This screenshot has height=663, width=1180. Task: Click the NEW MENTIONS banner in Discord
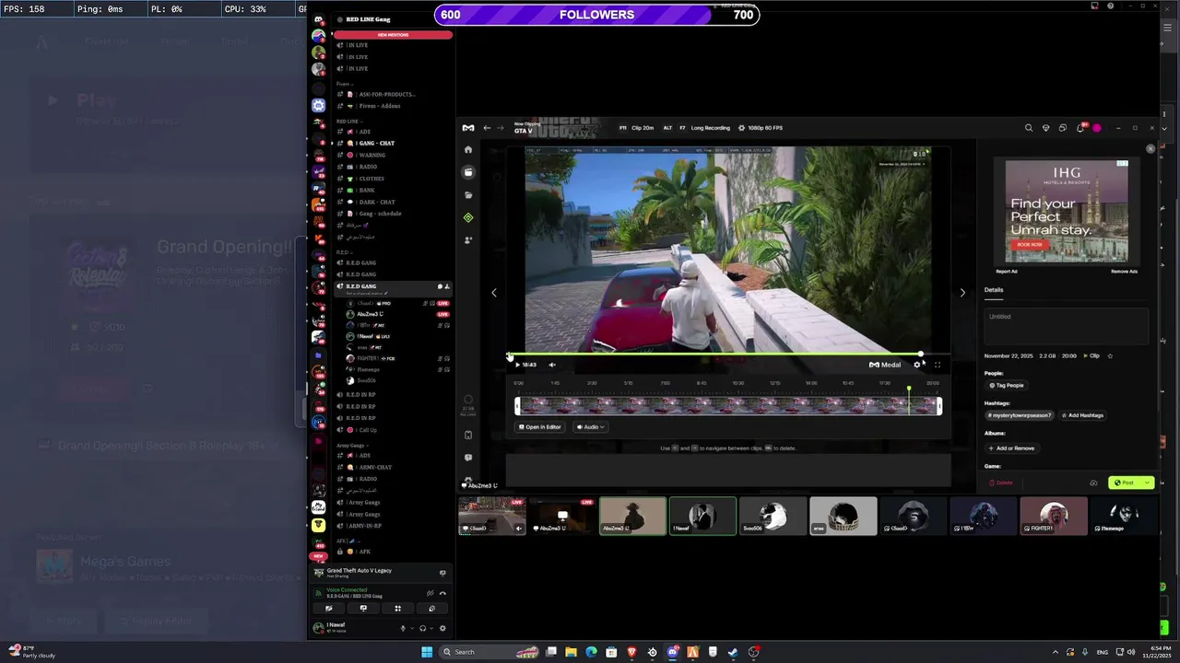393,35
